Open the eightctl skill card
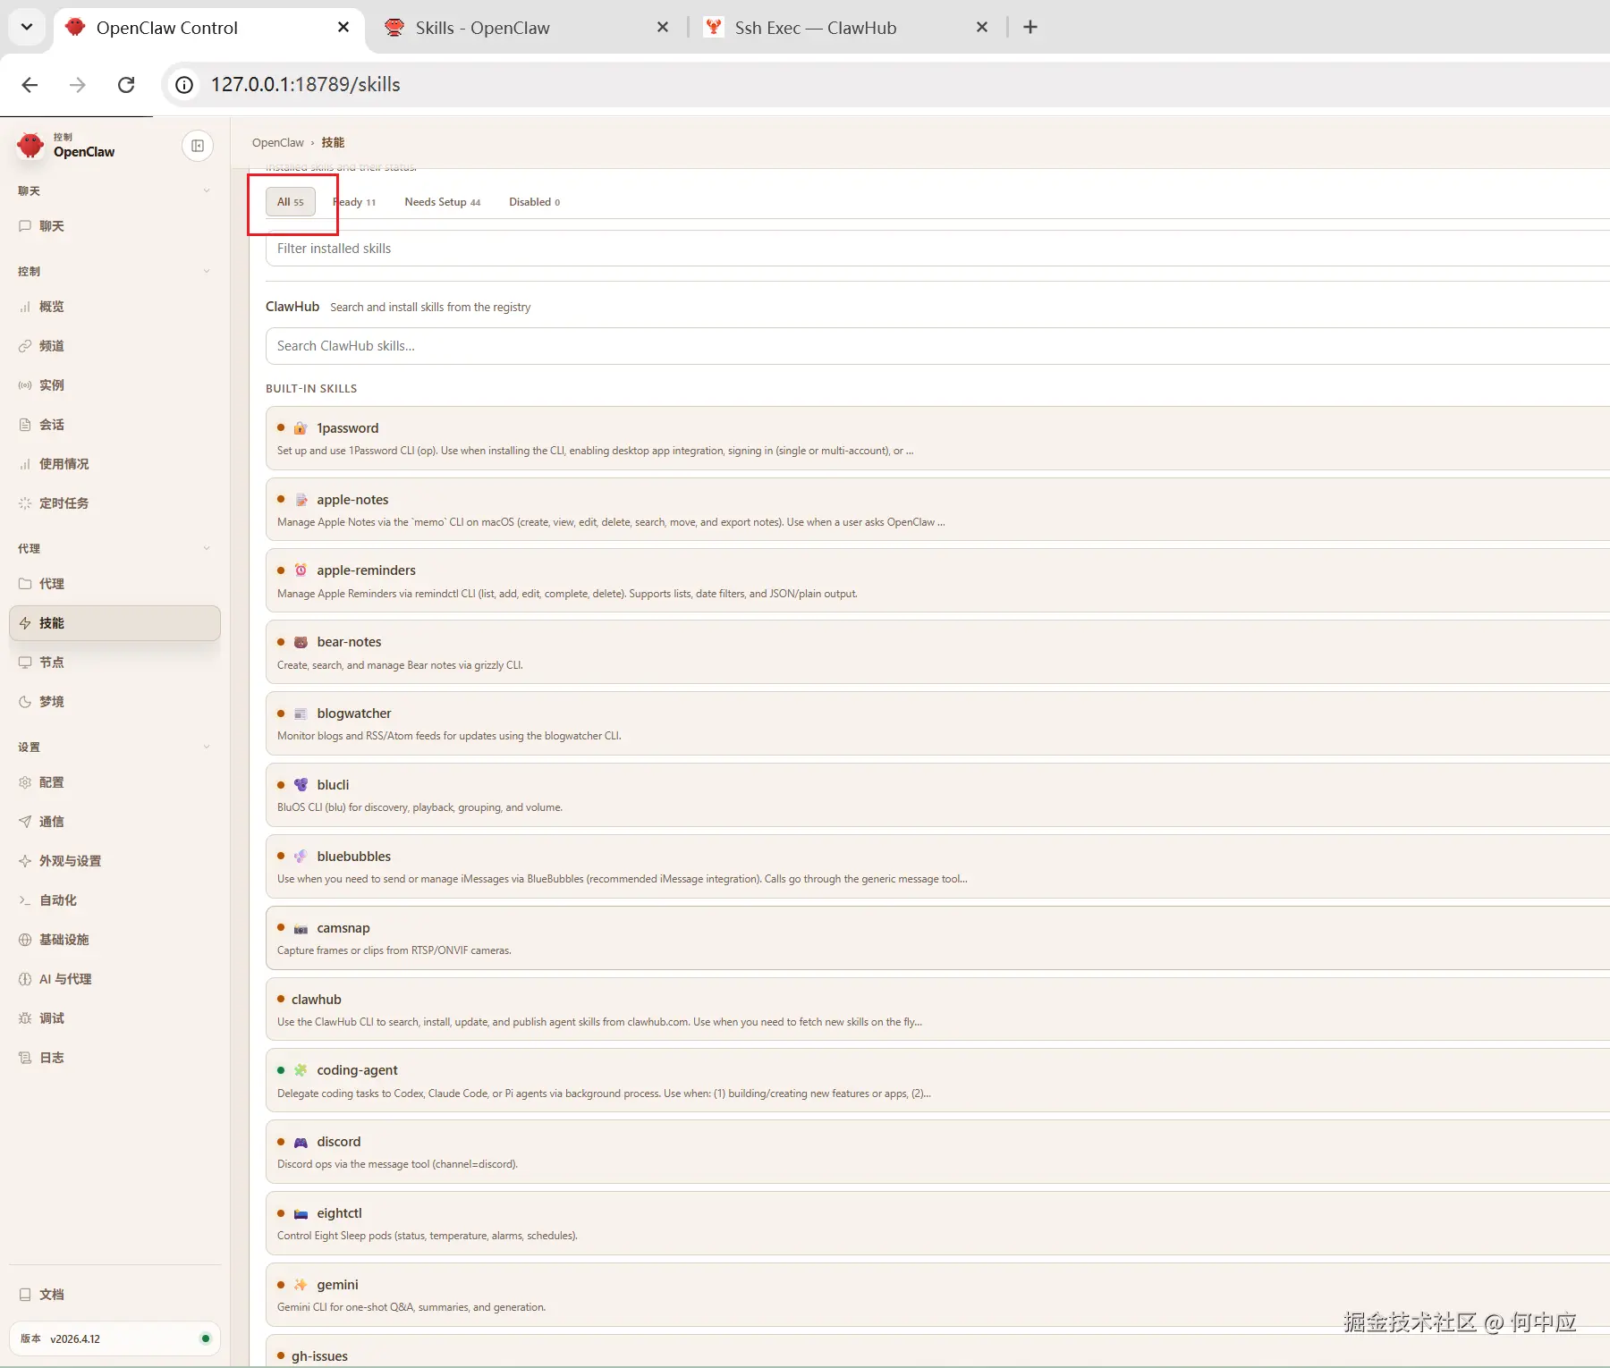The image size is (1610, 1368). (x=937, y=1223)
